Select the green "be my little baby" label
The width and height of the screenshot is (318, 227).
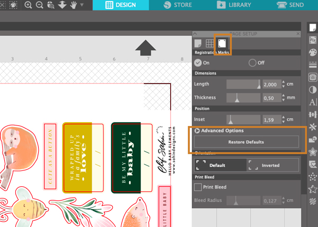(132, 158)
